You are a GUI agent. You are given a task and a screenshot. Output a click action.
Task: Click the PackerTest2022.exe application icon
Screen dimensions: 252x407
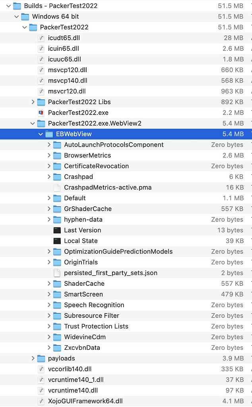click(41, 112)
